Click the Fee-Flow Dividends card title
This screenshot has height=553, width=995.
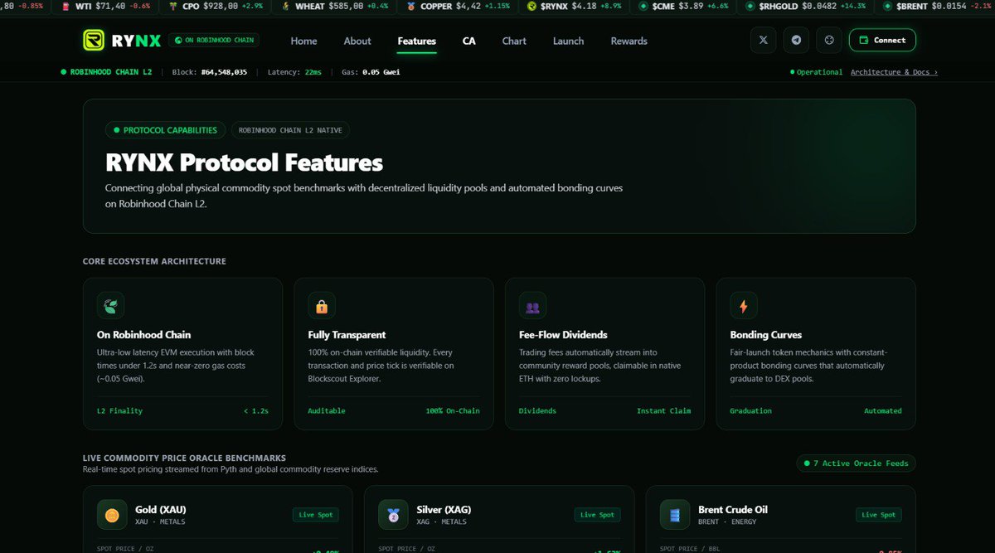pos(563,335)
